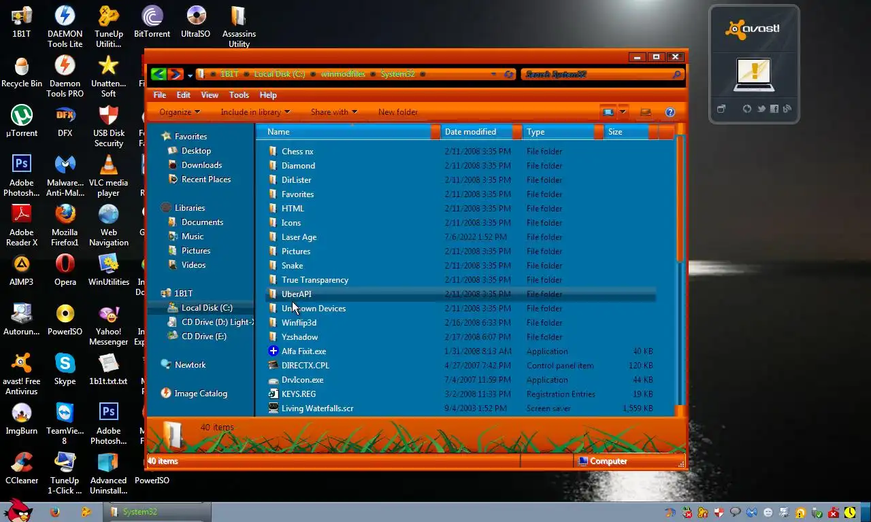Go back with the green Back arrow
The image size is (871, 522).
159,74
